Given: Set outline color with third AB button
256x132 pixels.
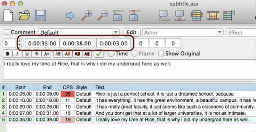Looking at the screenshot, I should 77,54.
